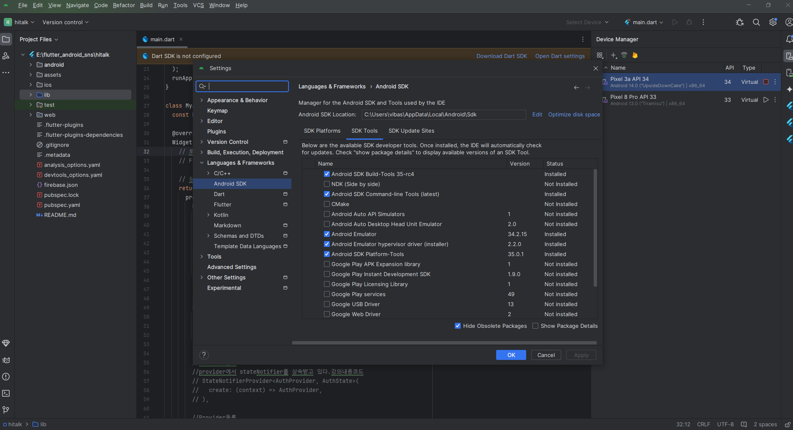
Task: Uncheck Android SDK Build-Tools 35-rc4
Action: point(327,174)
